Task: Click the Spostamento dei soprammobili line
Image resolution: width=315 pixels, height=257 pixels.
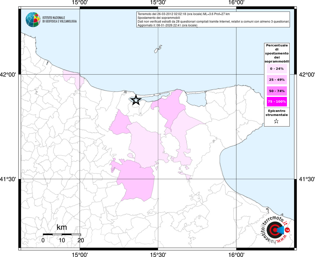Action: 159,18
